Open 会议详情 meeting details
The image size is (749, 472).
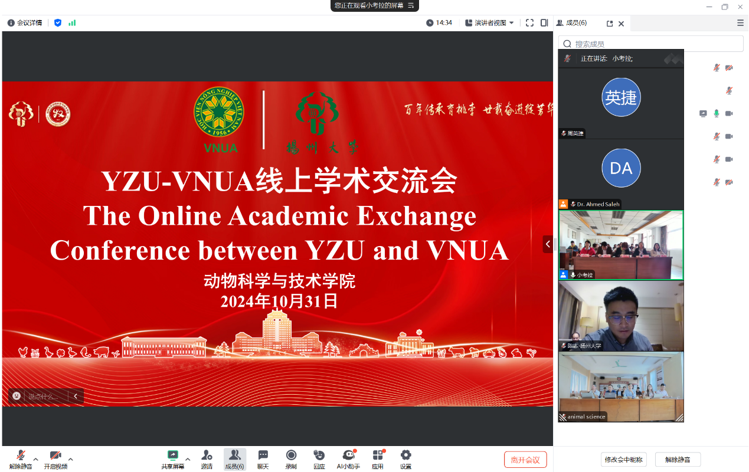pyautogui.click(x=25, y=23)
